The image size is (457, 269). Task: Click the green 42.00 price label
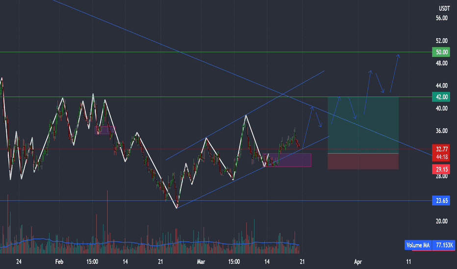[441, 97]
